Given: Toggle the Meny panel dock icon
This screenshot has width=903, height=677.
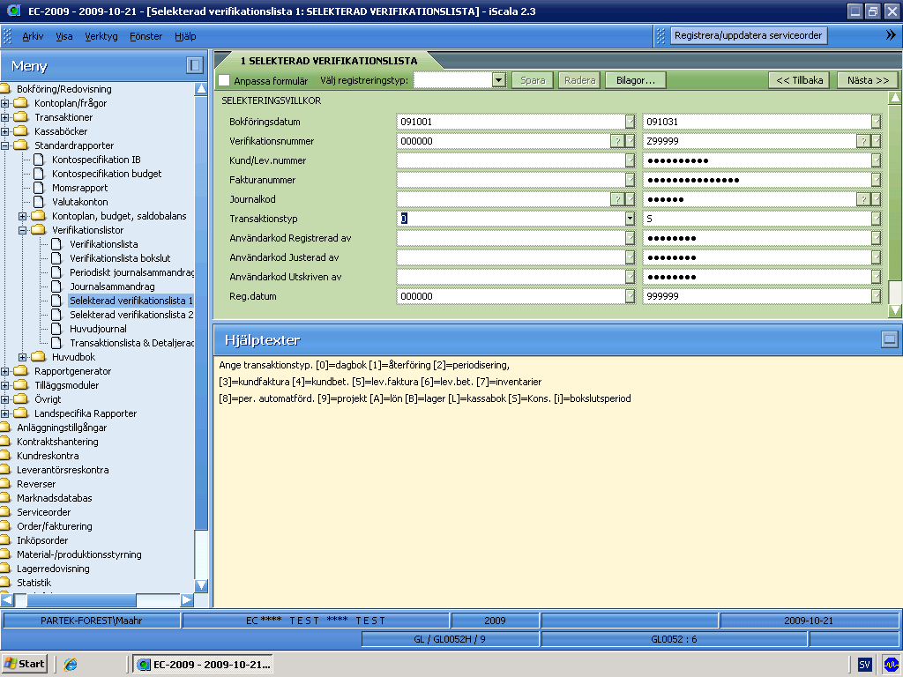Looking at the screenshot, I should tap(195, 65).
